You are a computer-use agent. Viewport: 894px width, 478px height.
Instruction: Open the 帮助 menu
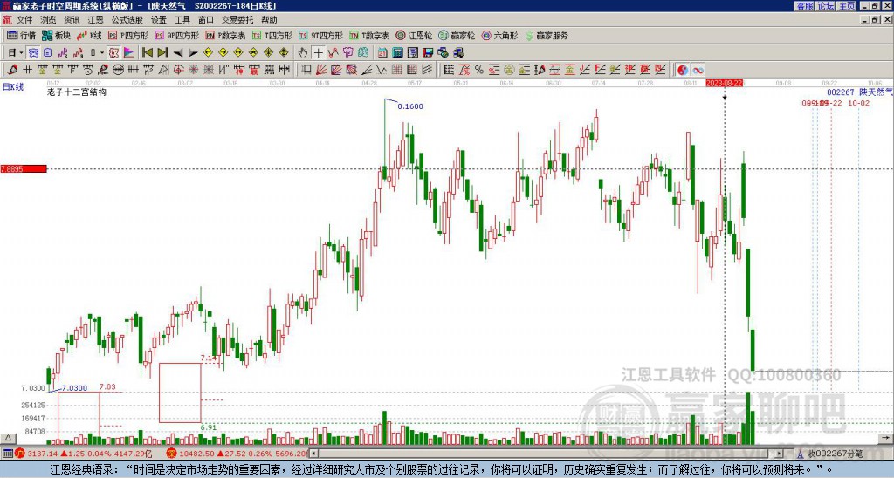[x=269, y=20]
